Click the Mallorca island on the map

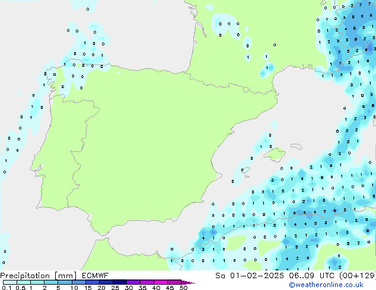tap(275, 155)
